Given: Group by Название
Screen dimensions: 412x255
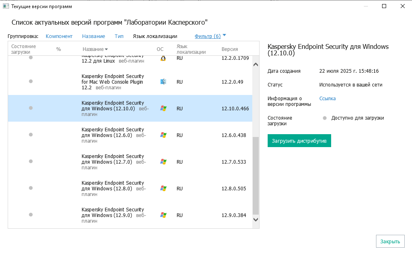Looking at the screenshot, I should click(x=93, y=36).
